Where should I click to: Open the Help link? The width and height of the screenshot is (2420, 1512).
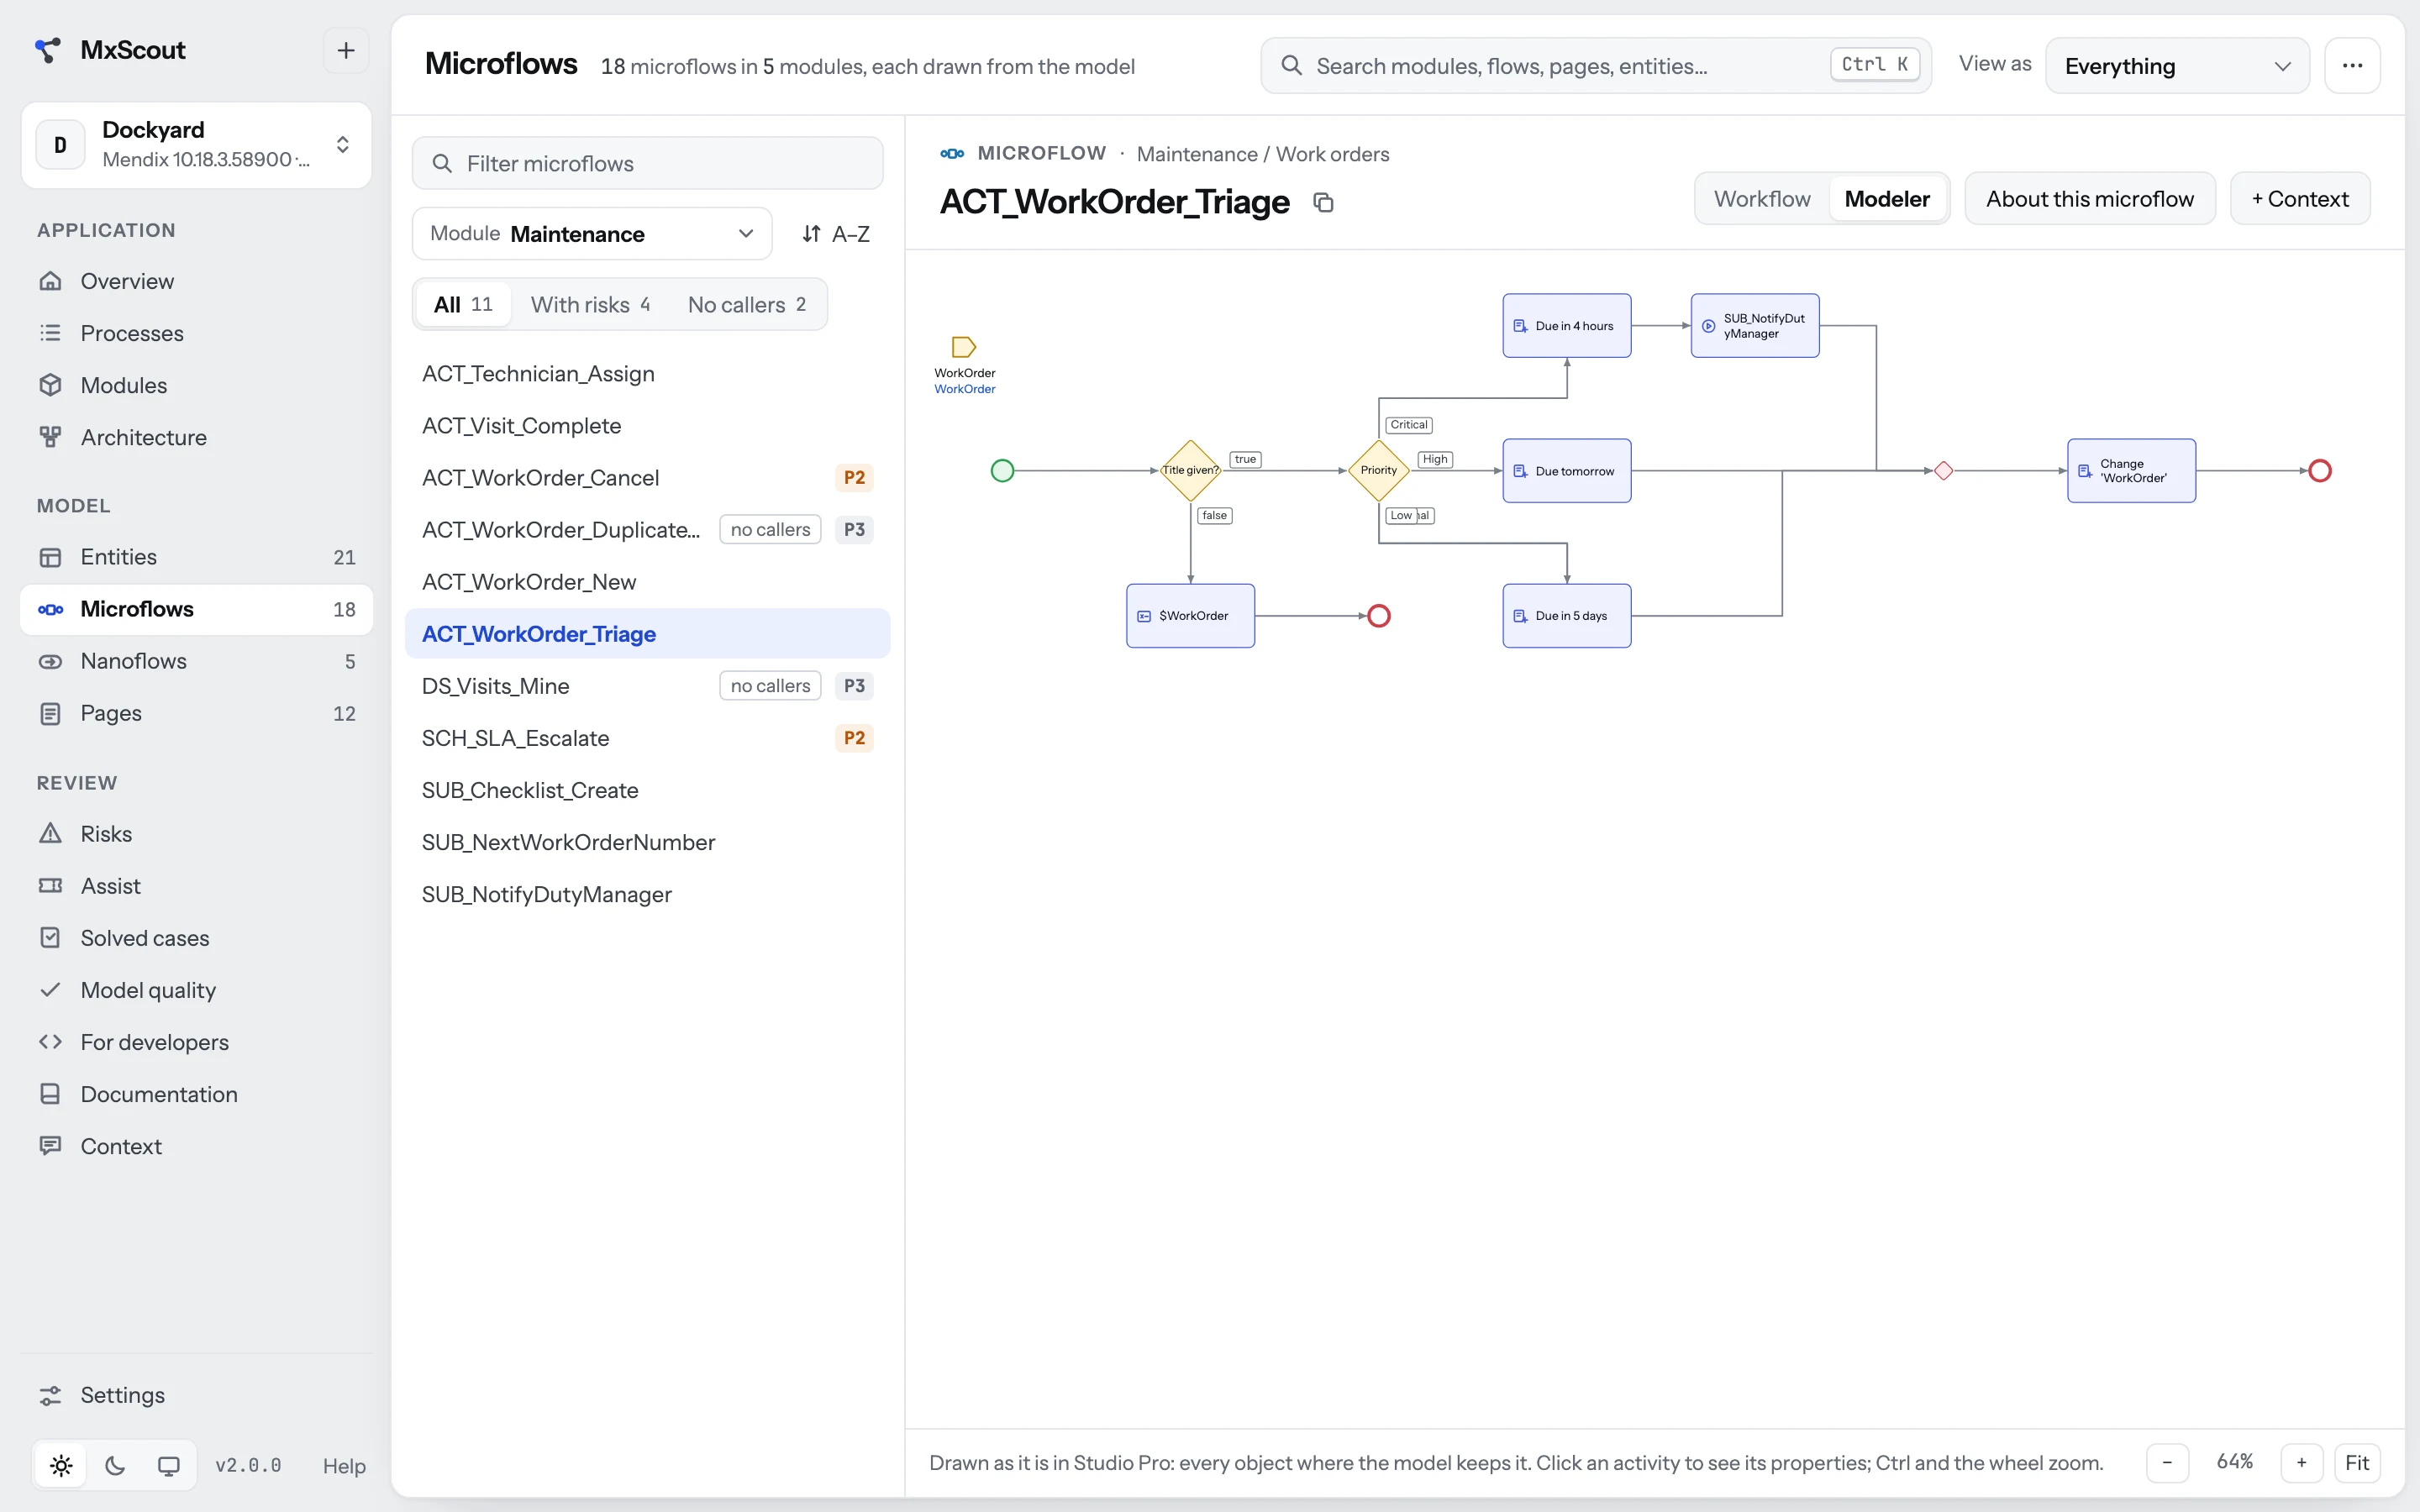coord(344,1466)
